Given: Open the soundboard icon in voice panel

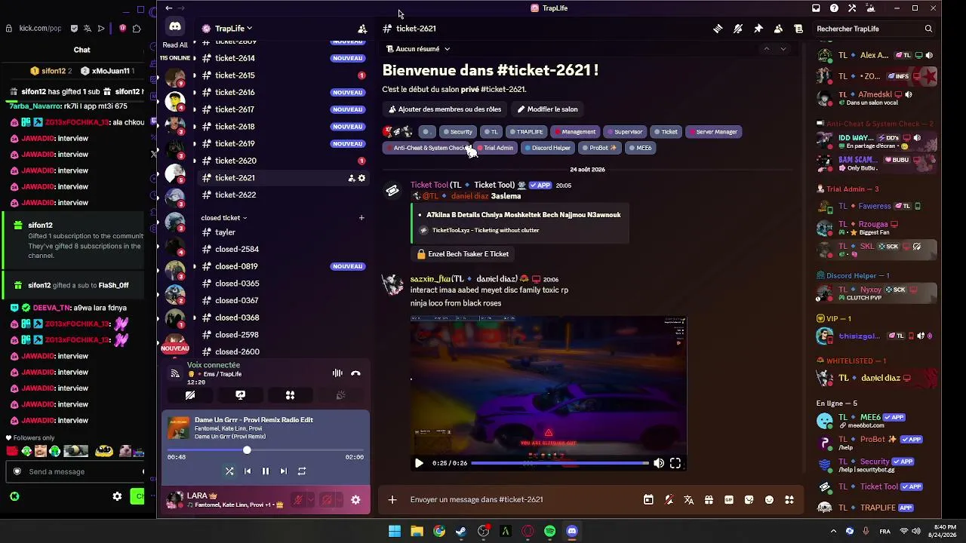Looking at the screenshot, I should click(340, 395).
